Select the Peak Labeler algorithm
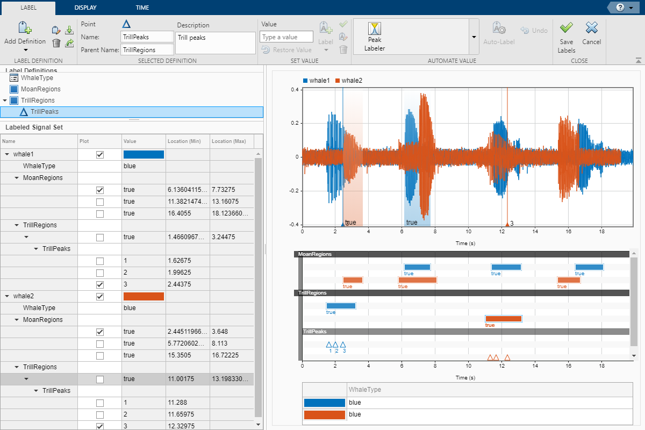This screenshot has width=645, height=430. pyautogui.click(x=375, y=35)
